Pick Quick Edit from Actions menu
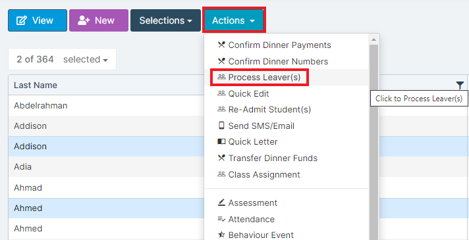 [x=248, y=93]
